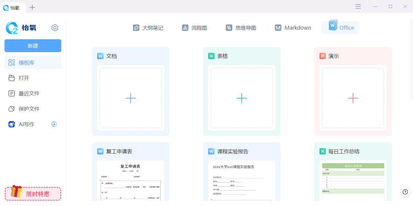Open a new tab with the plus button
The width and height of the screenshot is (413, 206).
click(x=32, y=7)
